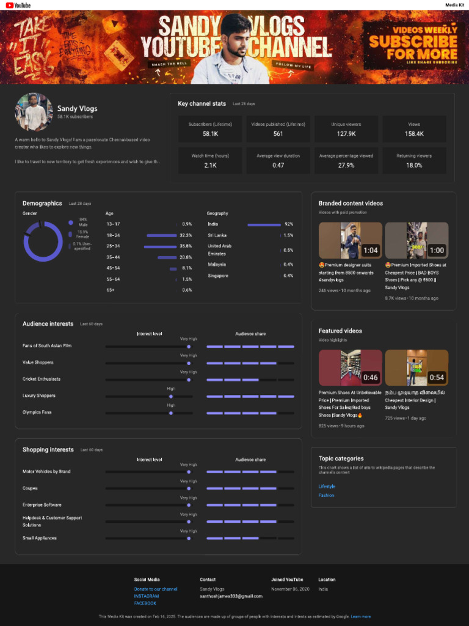Click the 18–24 age bar
The width and height of the screenshot is (469, 626).
pos(161,235)
